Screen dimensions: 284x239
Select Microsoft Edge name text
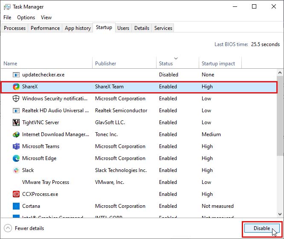[x=39, y=158]
